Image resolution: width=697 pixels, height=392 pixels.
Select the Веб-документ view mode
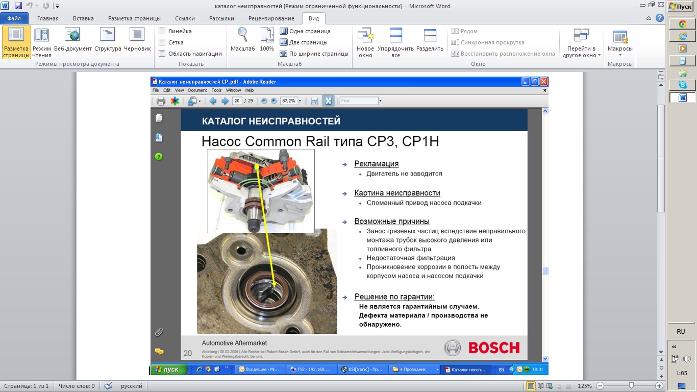(x=73, y=41)
